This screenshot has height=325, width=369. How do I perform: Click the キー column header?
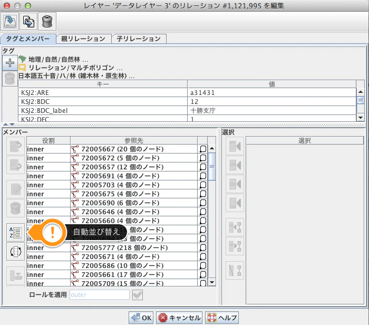coord(103,84)
